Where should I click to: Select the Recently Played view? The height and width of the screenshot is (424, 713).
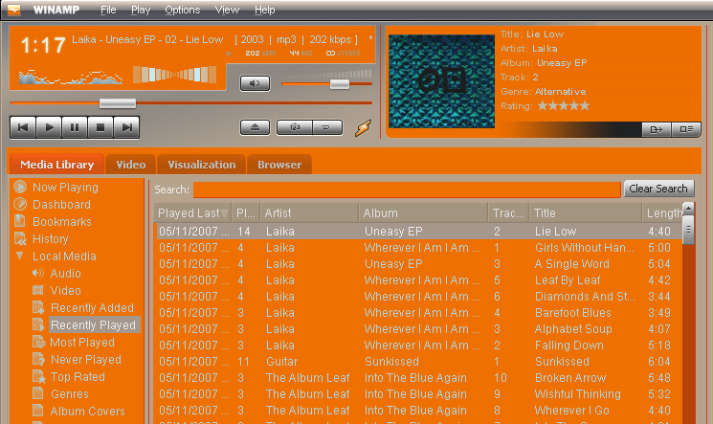coord(93,324)
